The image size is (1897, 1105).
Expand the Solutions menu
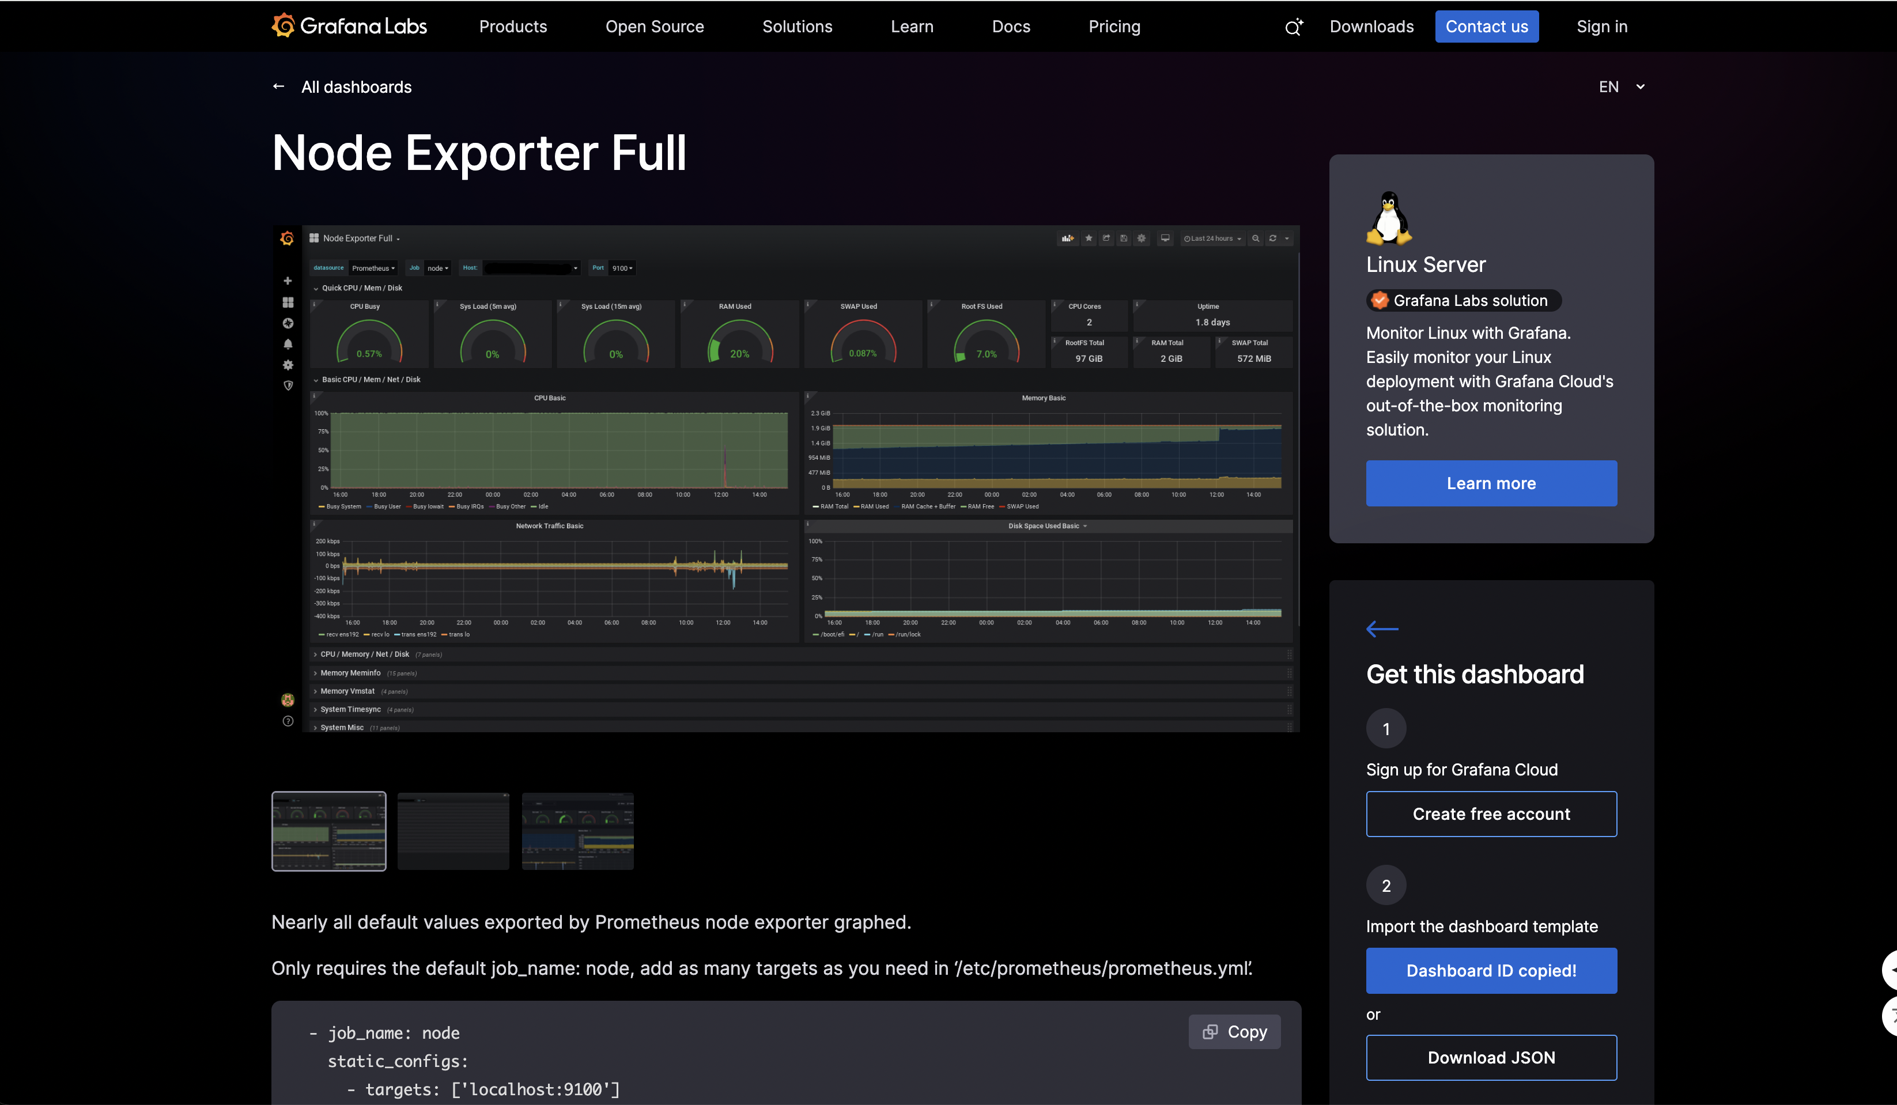796,27
